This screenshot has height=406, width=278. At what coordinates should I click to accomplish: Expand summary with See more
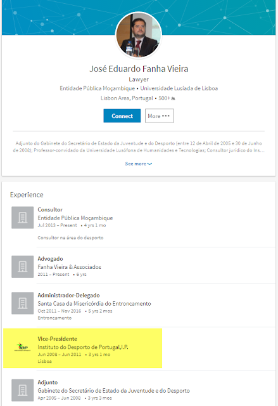click(x=139, y=164)
